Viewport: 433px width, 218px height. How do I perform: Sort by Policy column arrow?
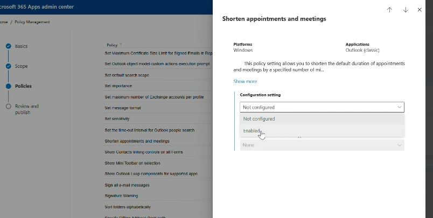pyautogui.click(x=121, y=45)
